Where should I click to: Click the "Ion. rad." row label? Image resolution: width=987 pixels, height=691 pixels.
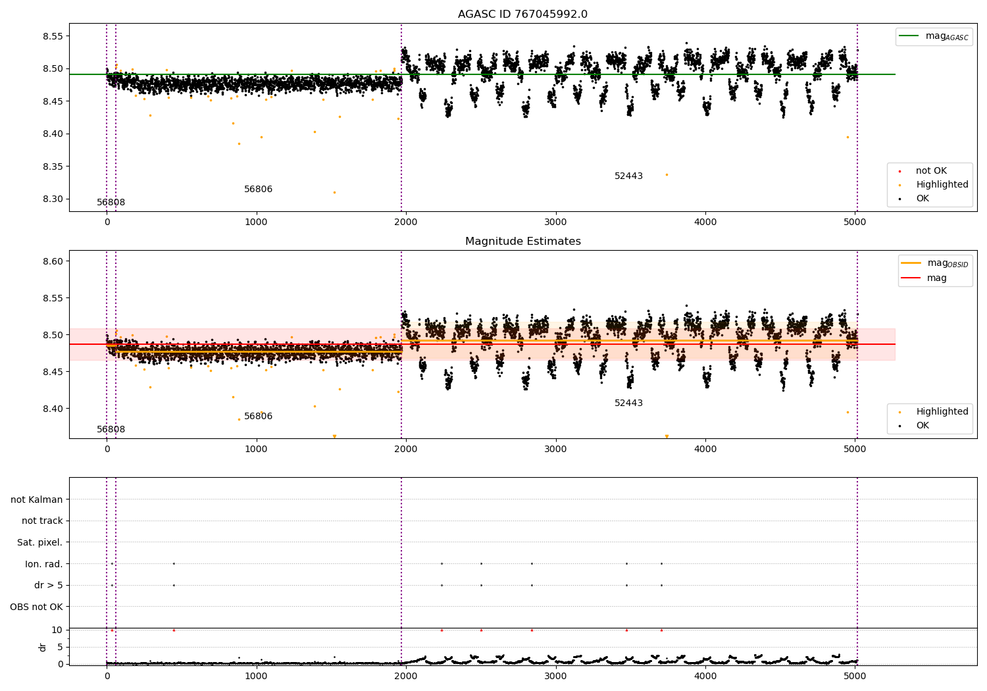click(44, 564)
